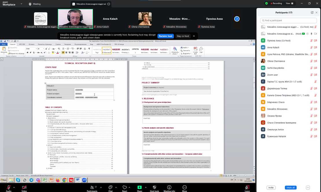Image resolution: width=321 pixels, height=192 pixels.
Task: Pop out the Participants panel
Action: pyautogui.click(x=312, y=13)
